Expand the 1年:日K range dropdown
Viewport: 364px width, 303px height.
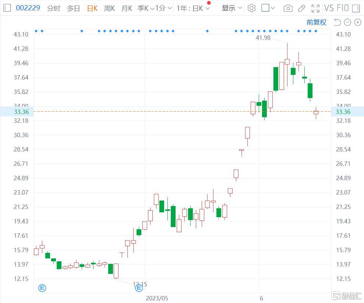pos(193,8)
